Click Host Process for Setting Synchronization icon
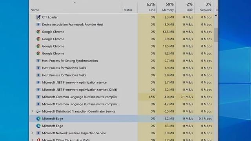251x141 pixels. [x=38, y=61]
